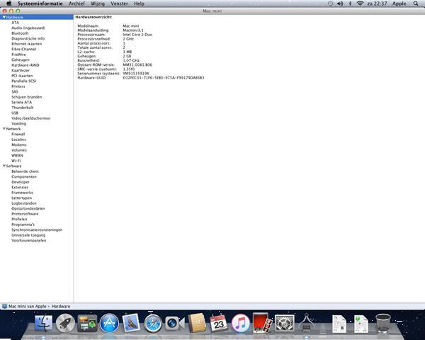Select Geheugen in the sidebar
Screen dimensions: 425x340
point(21,59)
